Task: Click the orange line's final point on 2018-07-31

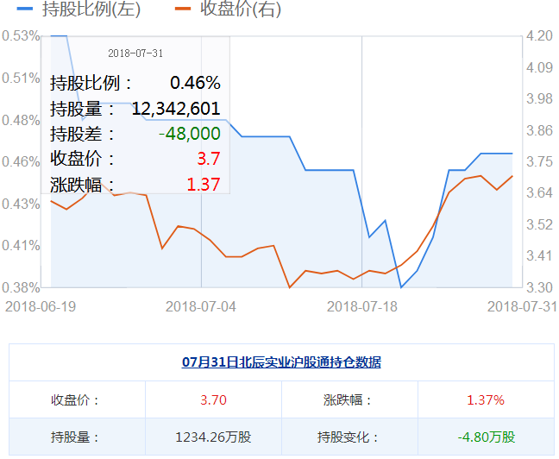Action: (512, 176)
